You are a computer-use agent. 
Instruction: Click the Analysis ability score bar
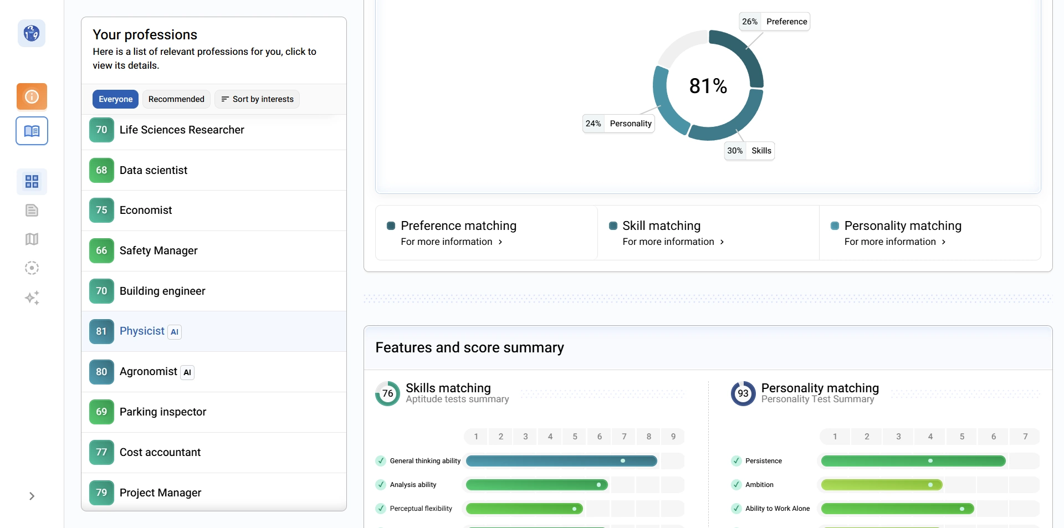coord(536,485)
